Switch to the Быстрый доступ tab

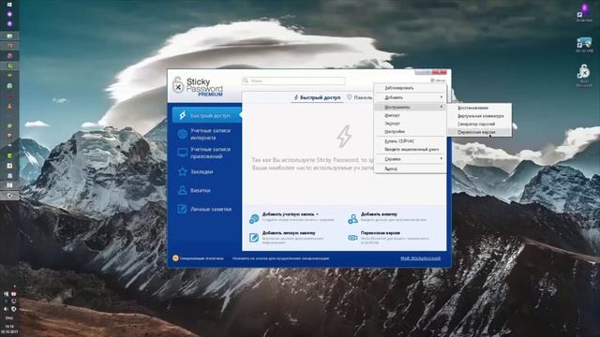pos(317,97)
